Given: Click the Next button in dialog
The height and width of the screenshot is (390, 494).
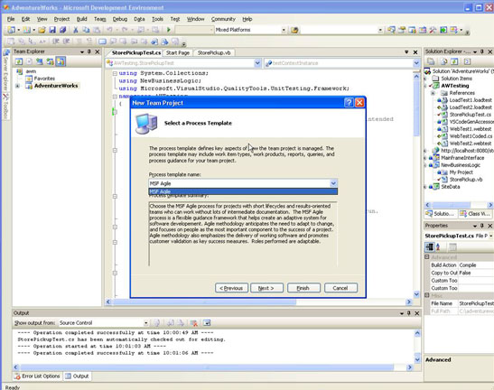Looking at the screenshot, I should [x=266, y=288].
